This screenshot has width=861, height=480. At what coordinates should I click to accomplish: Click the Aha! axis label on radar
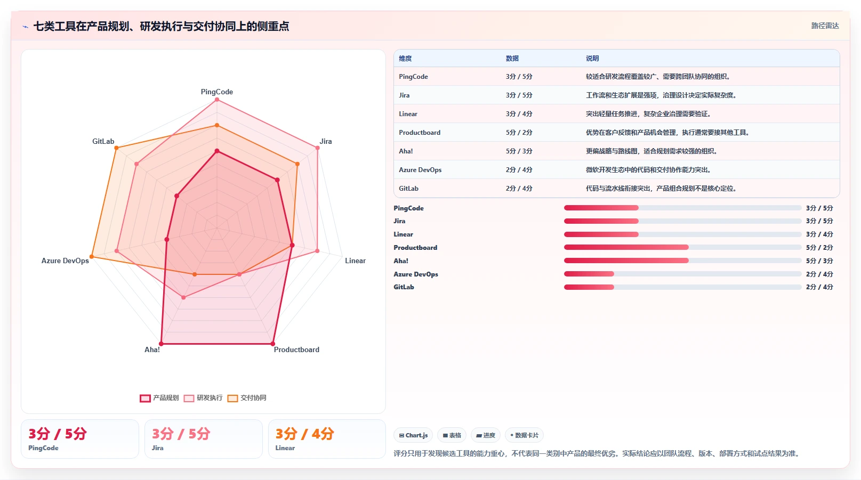point(152,349)
